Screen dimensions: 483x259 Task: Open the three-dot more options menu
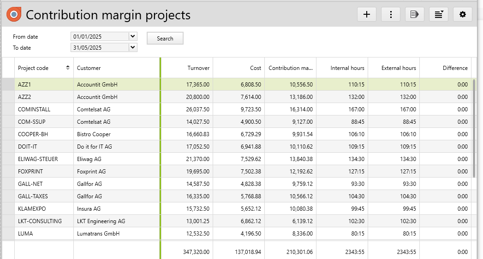391,14
